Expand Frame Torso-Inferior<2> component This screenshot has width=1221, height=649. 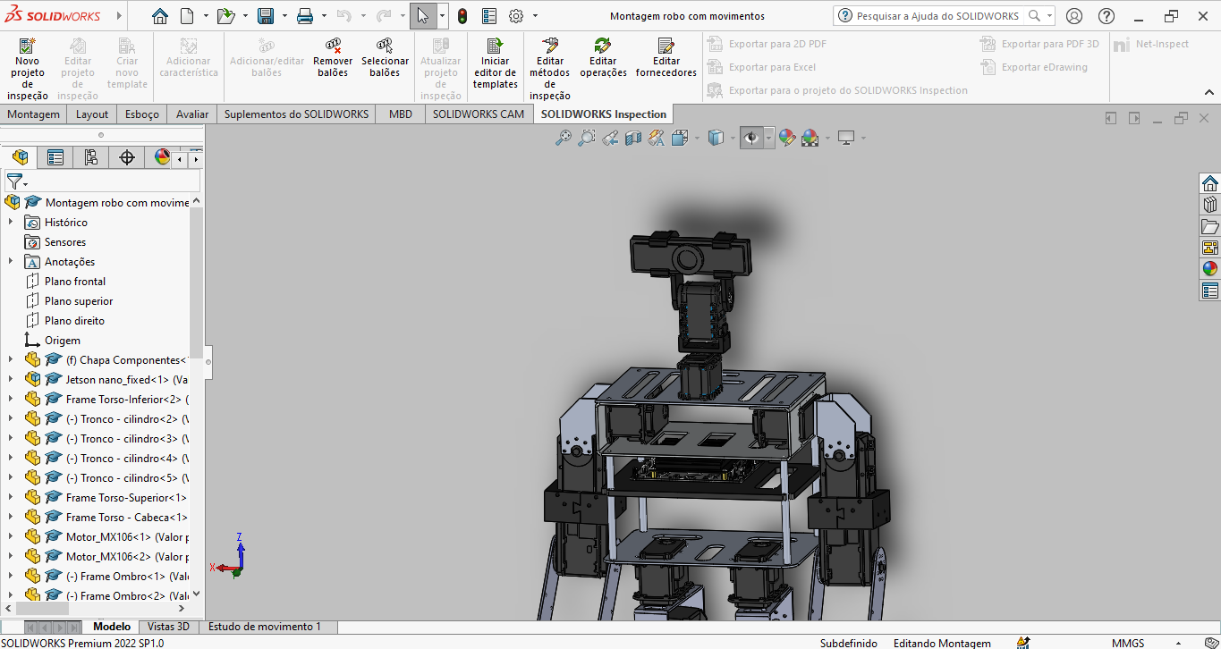pos(11,400)
